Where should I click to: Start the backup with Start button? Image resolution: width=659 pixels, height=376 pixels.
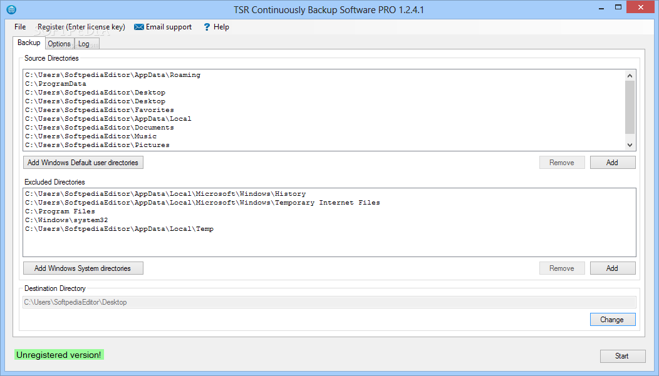623,356
